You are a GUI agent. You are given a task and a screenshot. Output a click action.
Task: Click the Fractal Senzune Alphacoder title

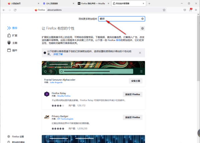[60, 80]
